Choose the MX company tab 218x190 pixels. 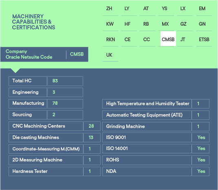(166, 24)
